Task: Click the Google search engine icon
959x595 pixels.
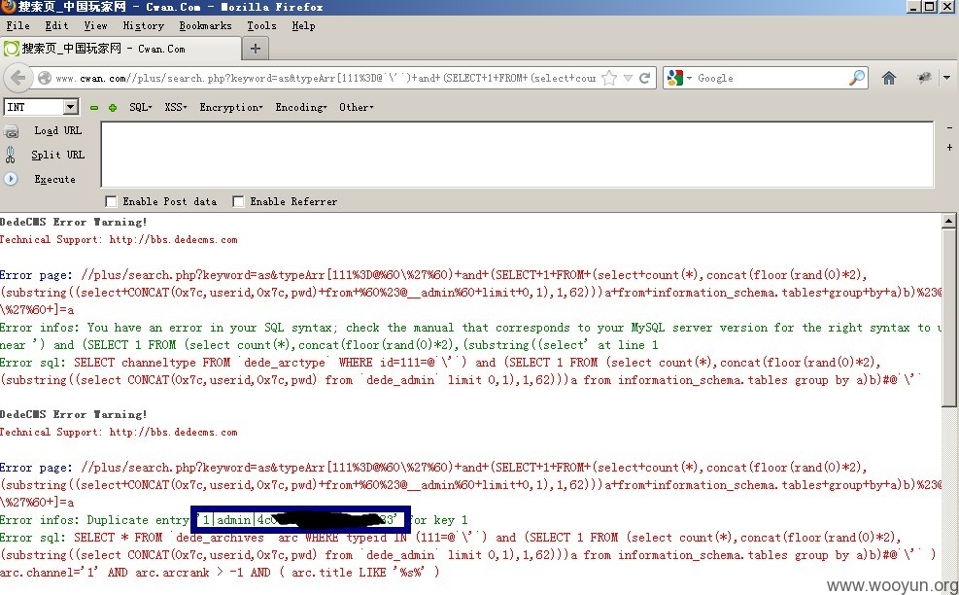Action: pos(674,78)
